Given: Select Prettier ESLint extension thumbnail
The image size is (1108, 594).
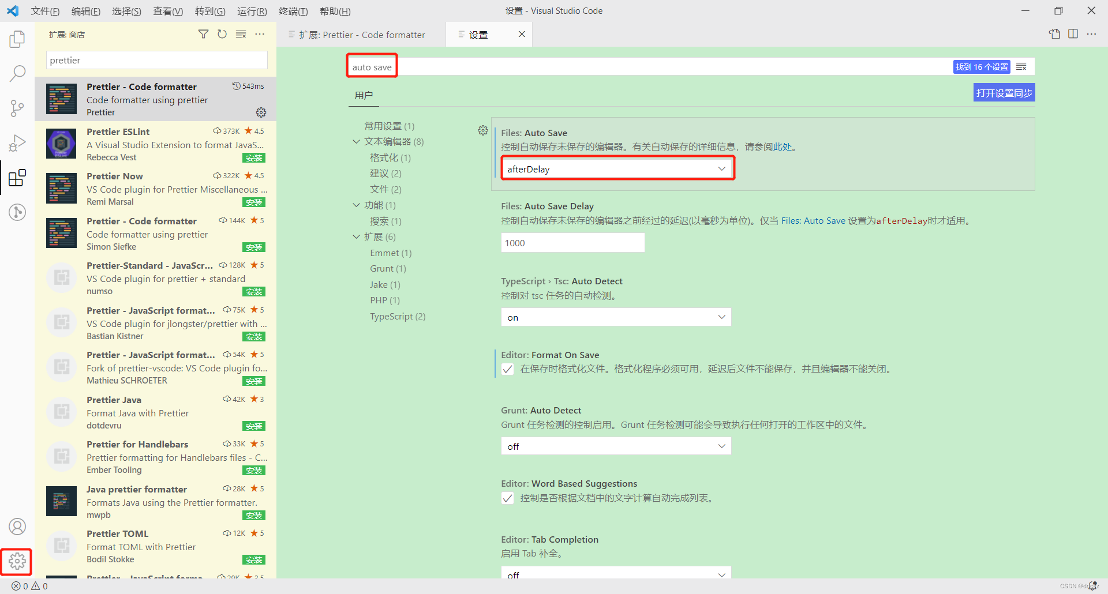Looking at the screenshot, I should (x=61, y=144).
